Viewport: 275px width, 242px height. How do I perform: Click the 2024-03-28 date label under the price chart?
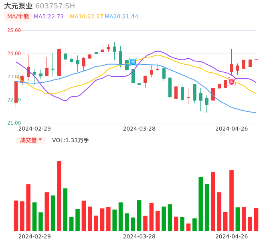[x=139, y=128]
